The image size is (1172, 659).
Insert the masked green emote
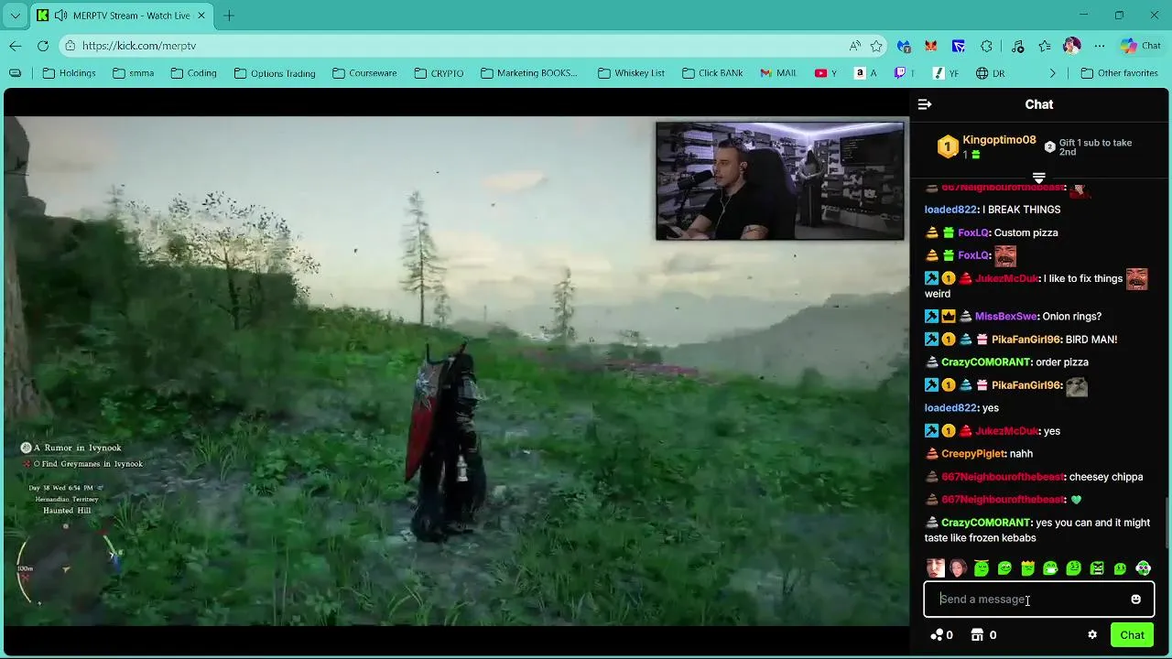pyautogui.click(x=1050, y=568)
